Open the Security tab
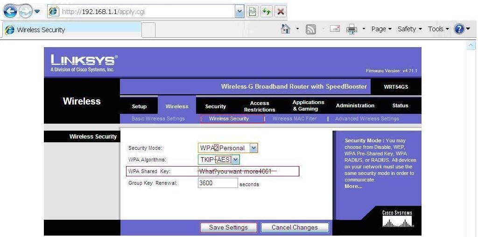478x237 pixels. (215, 106)
